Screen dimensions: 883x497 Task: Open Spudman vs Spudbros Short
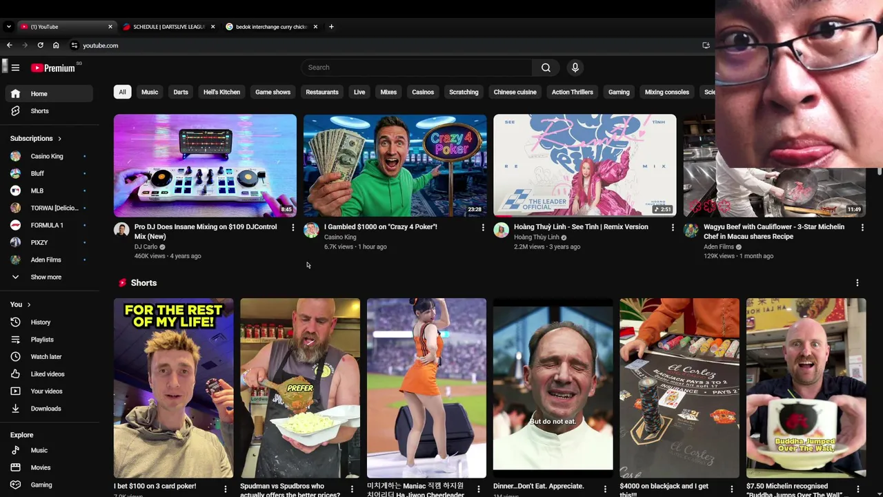(300, 388)
